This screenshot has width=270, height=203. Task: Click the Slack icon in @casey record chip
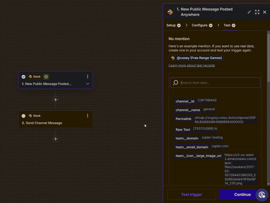coord(173,58)
